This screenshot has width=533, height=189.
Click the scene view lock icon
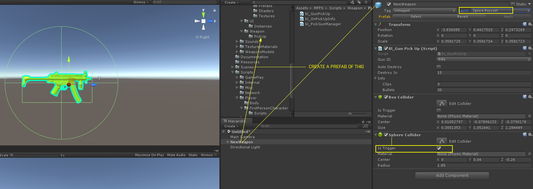(x=214, y=10)
